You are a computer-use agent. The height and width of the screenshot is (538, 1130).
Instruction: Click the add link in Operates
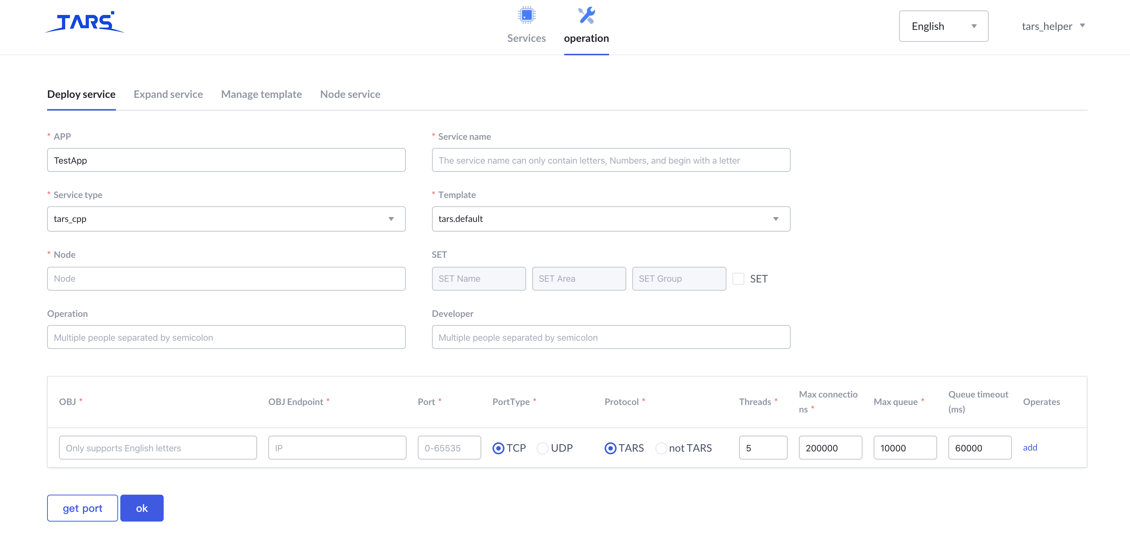[1029, 448]
